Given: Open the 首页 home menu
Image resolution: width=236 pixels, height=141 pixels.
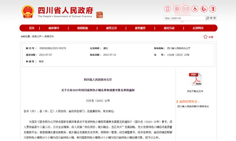Looking at the screenshot, I should pos(32,28).
